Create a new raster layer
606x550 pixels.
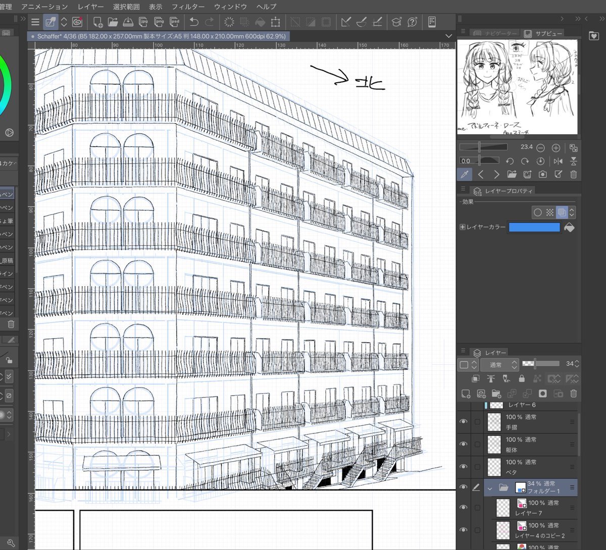coord(466,394)
